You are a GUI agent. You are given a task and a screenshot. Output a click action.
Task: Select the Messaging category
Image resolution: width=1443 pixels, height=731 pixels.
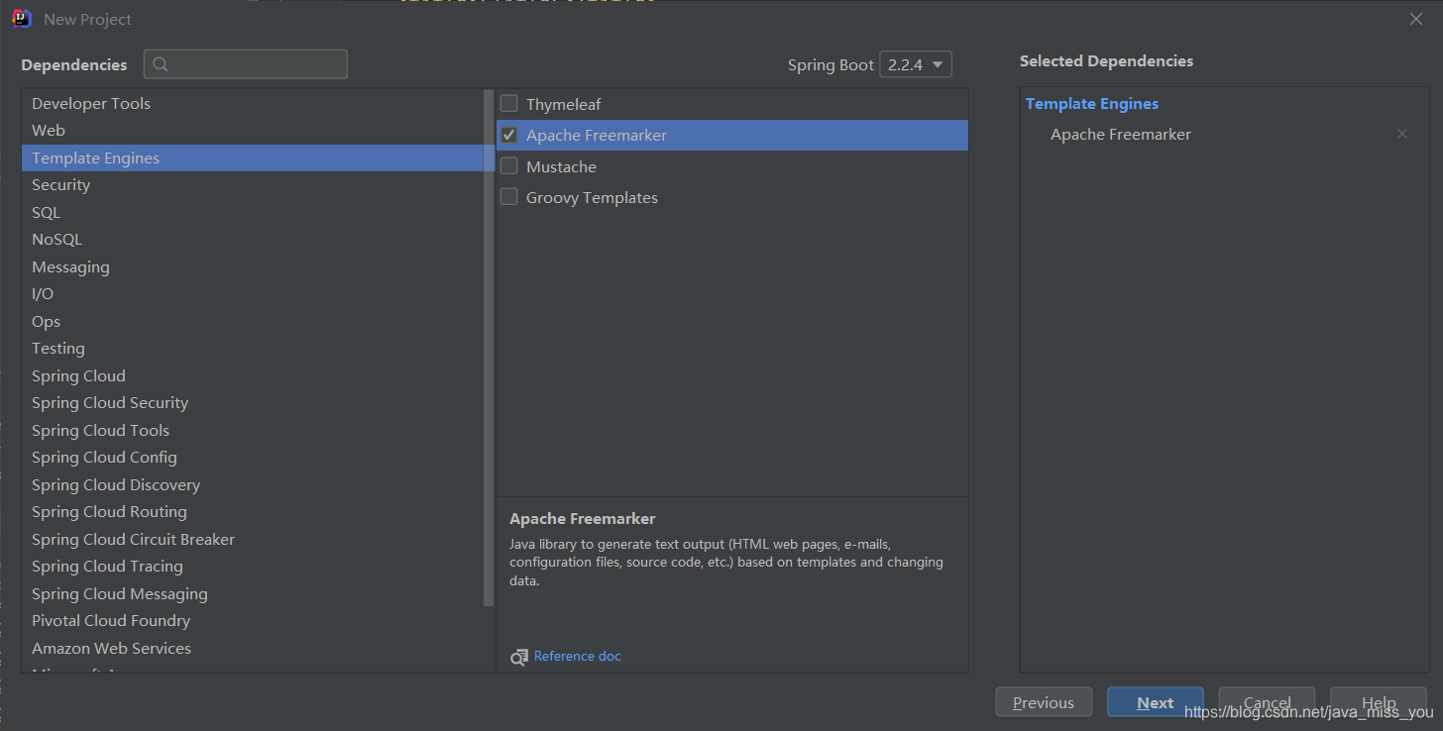click(x=252, y=266)
